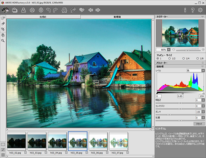The height and width of the screenshot is (158, 206).
Task: Open the Preferences gear icon
Action: point(200,10)
